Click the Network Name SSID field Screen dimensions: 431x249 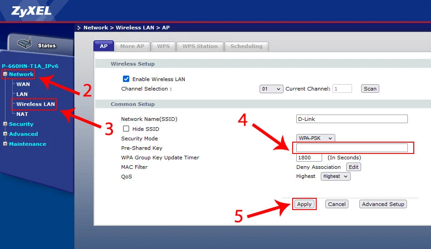(352, 119)
